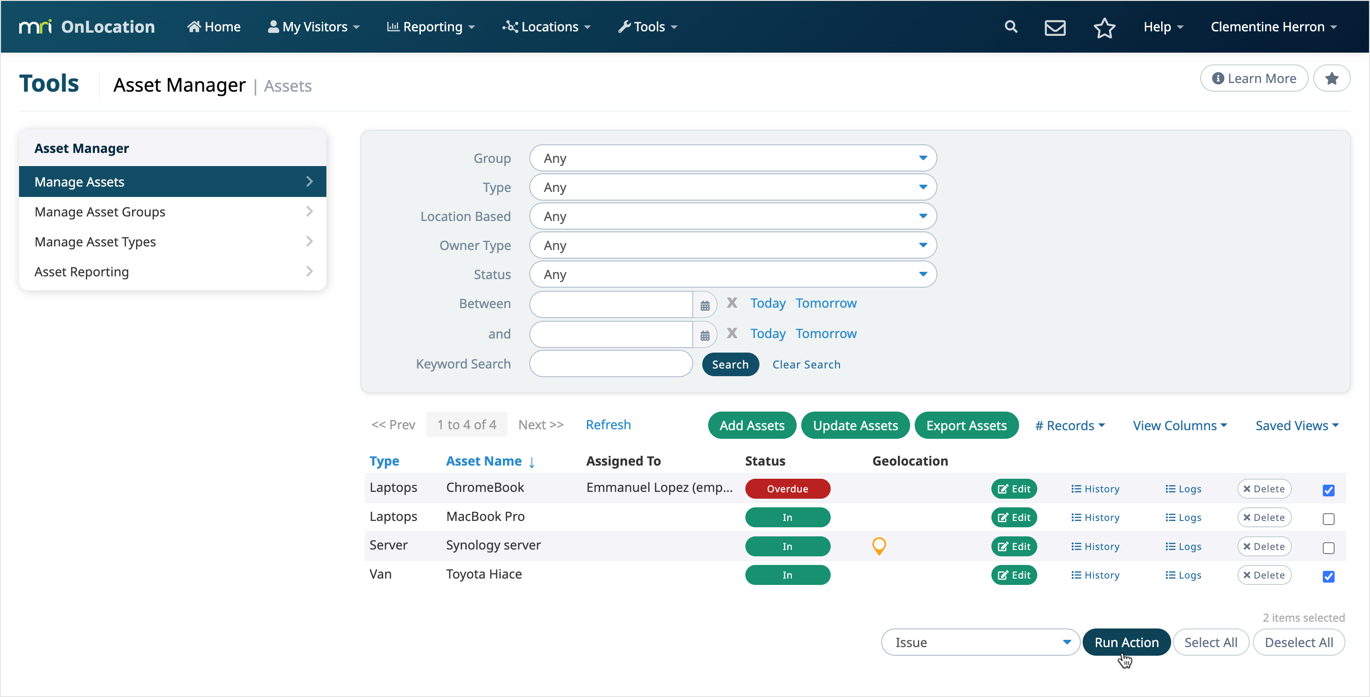
Task: Click Add Assets button
Action: tap(751, 425)
